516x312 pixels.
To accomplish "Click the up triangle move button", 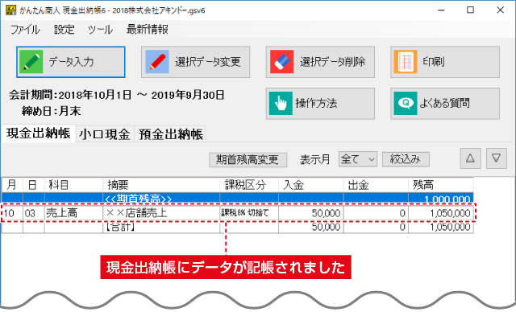I will click(x=470, y=158).
